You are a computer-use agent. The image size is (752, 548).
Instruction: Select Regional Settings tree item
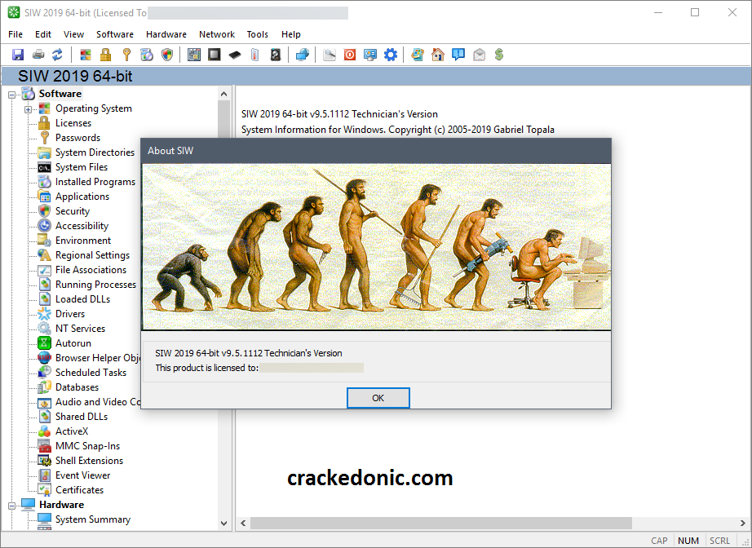[x=92, y=255]
